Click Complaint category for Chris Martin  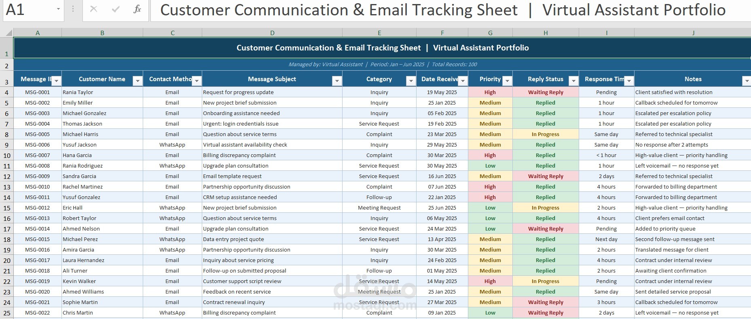tap(379, 313)
